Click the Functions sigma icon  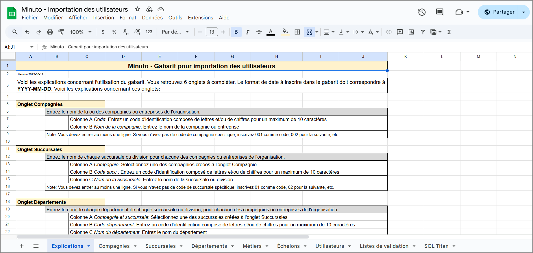(449, 32)
